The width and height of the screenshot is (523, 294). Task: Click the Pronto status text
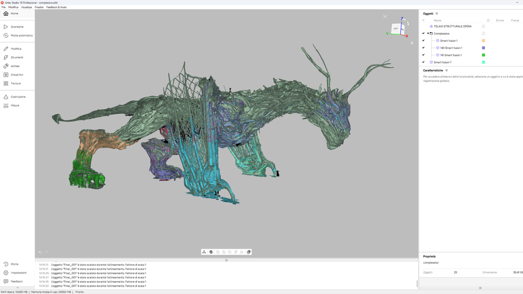(x=79, y=292)
